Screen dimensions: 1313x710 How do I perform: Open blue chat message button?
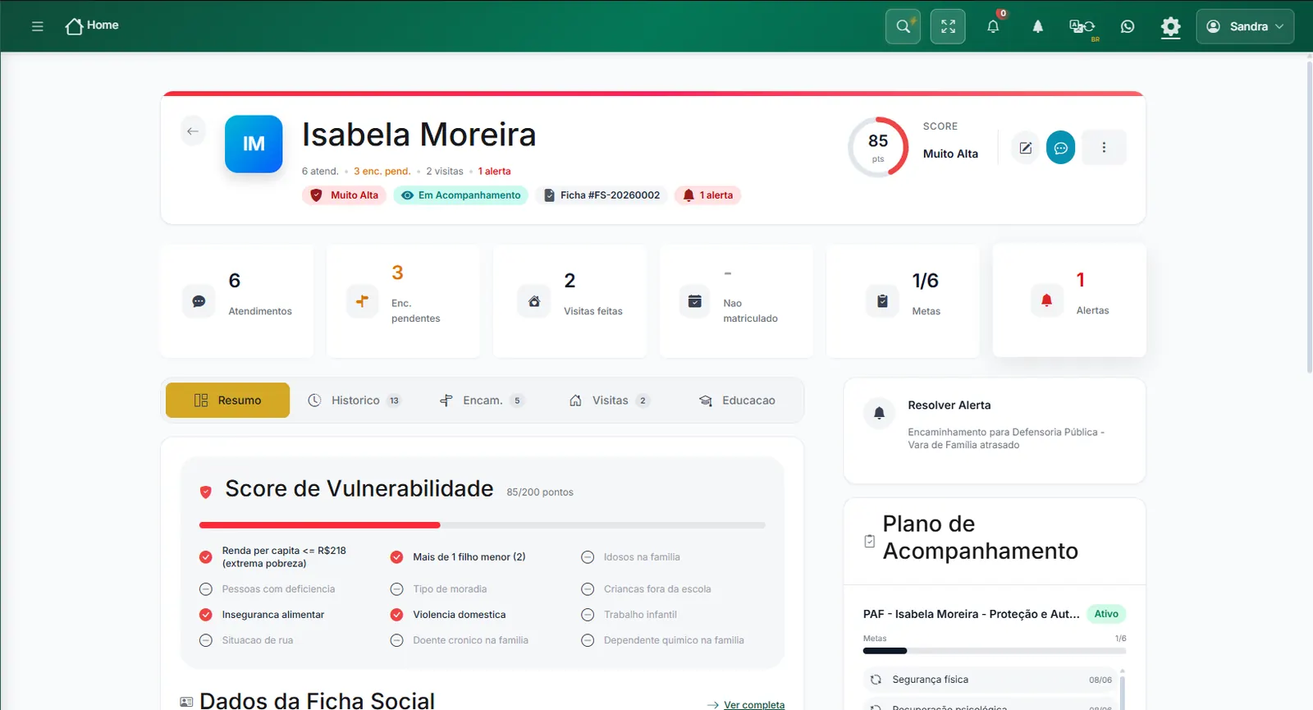tap(1061, 148)
